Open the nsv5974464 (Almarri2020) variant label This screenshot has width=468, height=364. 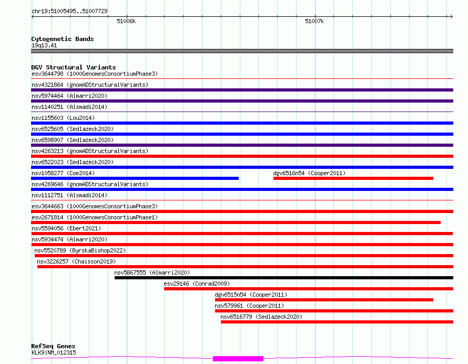69,96
